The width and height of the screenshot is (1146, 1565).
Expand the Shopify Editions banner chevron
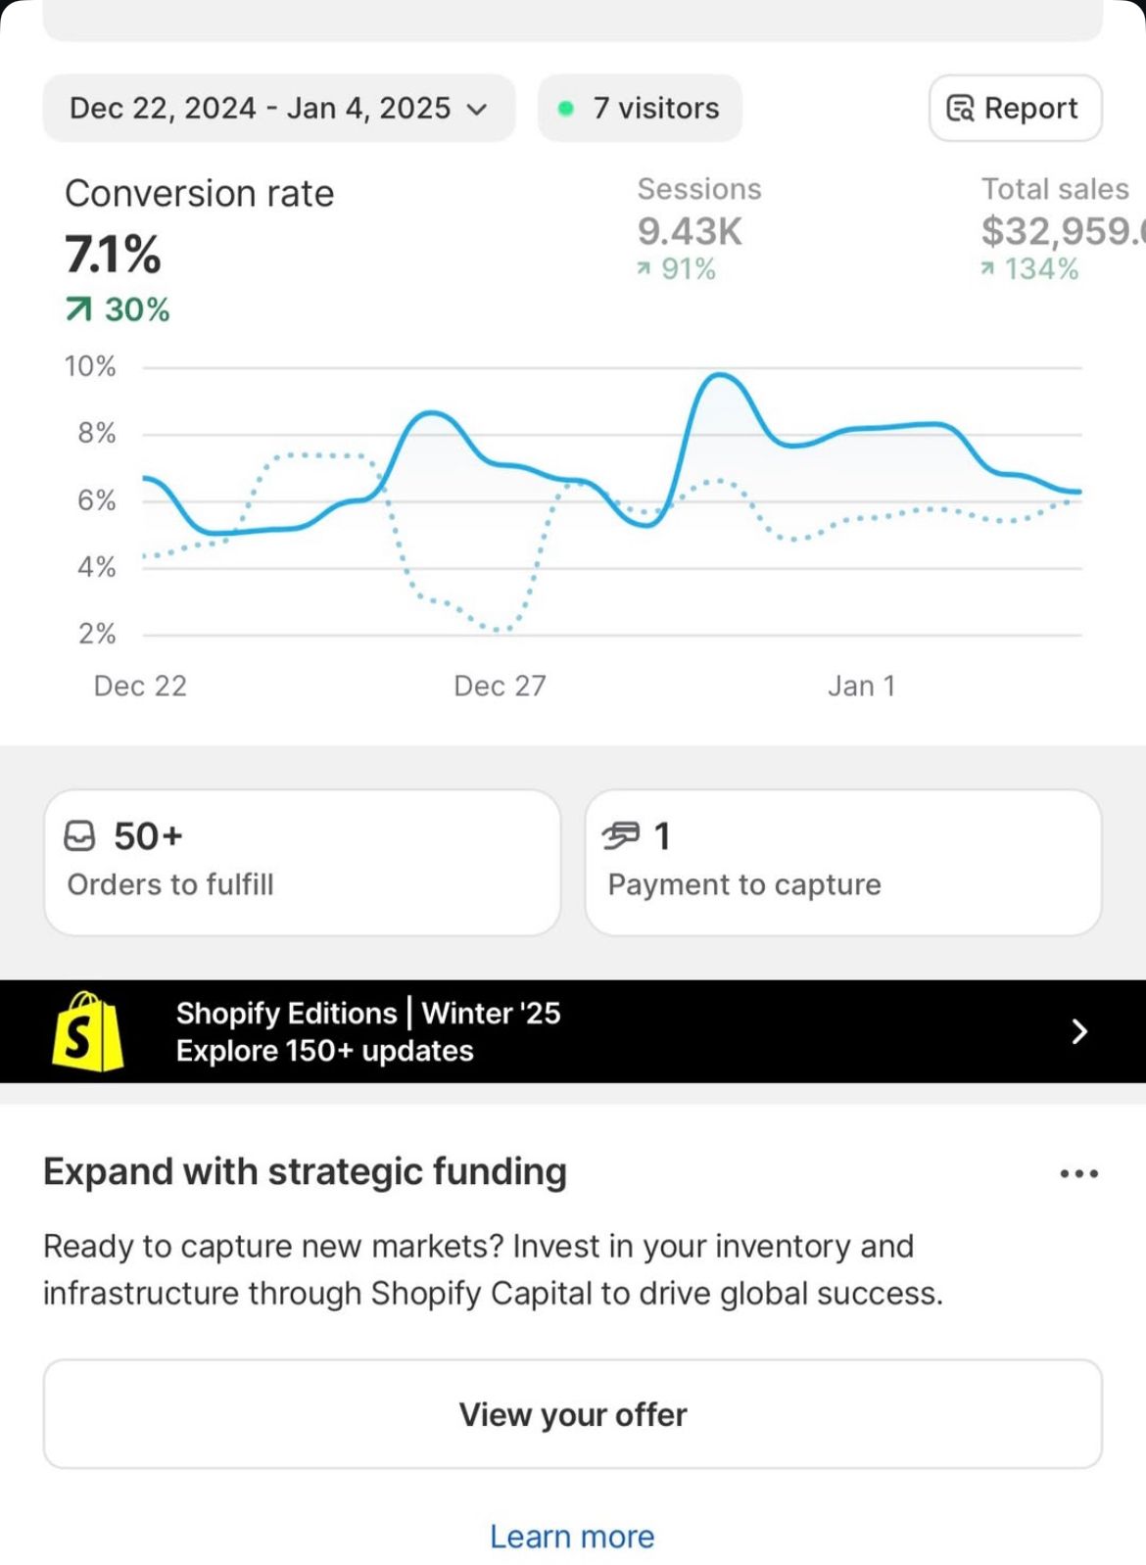(1079, 1031)
